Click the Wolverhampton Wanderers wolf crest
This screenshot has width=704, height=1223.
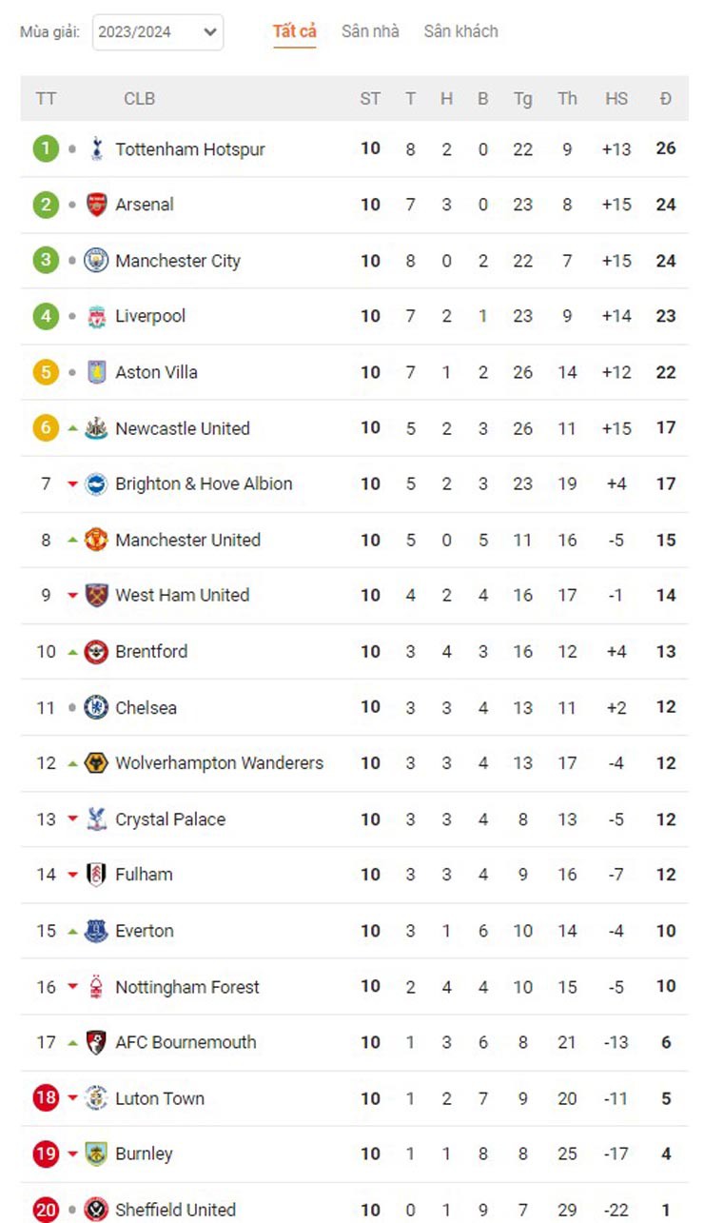coord(96,763)
